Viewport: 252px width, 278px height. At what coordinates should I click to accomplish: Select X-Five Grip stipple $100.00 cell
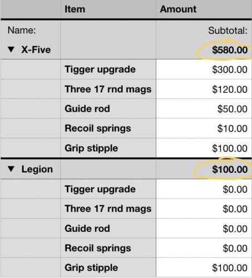[204, 148]
